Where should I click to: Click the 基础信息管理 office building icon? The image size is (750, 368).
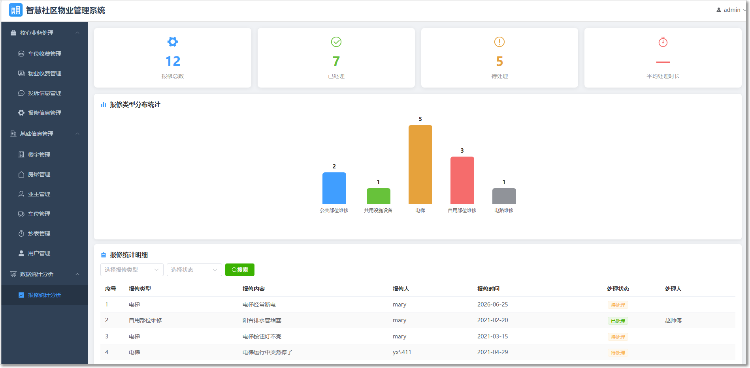13,134
